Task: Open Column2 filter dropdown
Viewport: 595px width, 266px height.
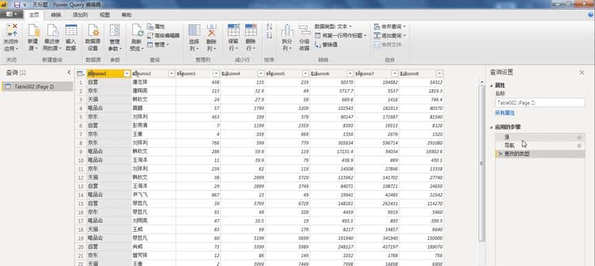Action: pyautogui.click(x=171, y=74)
